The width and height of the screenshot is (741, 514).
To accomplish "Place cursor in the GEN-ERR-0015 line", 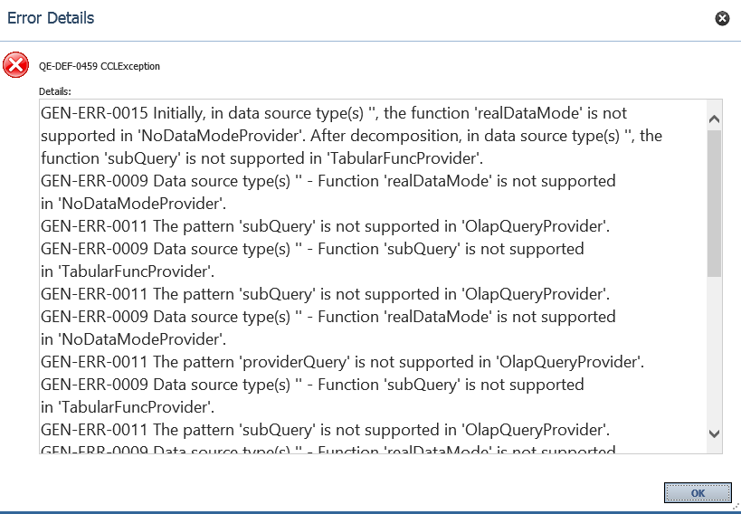I will (x=334, y=113).
